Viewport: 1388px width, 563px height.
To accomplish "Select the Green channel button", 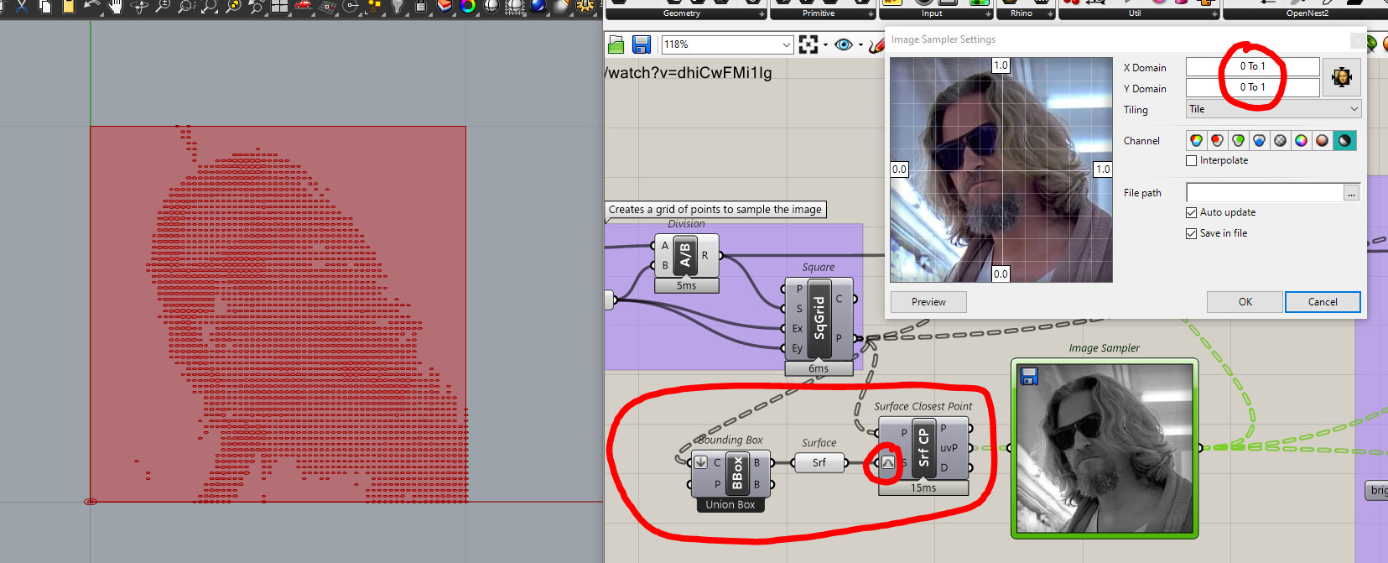I will pos(1239,140).
